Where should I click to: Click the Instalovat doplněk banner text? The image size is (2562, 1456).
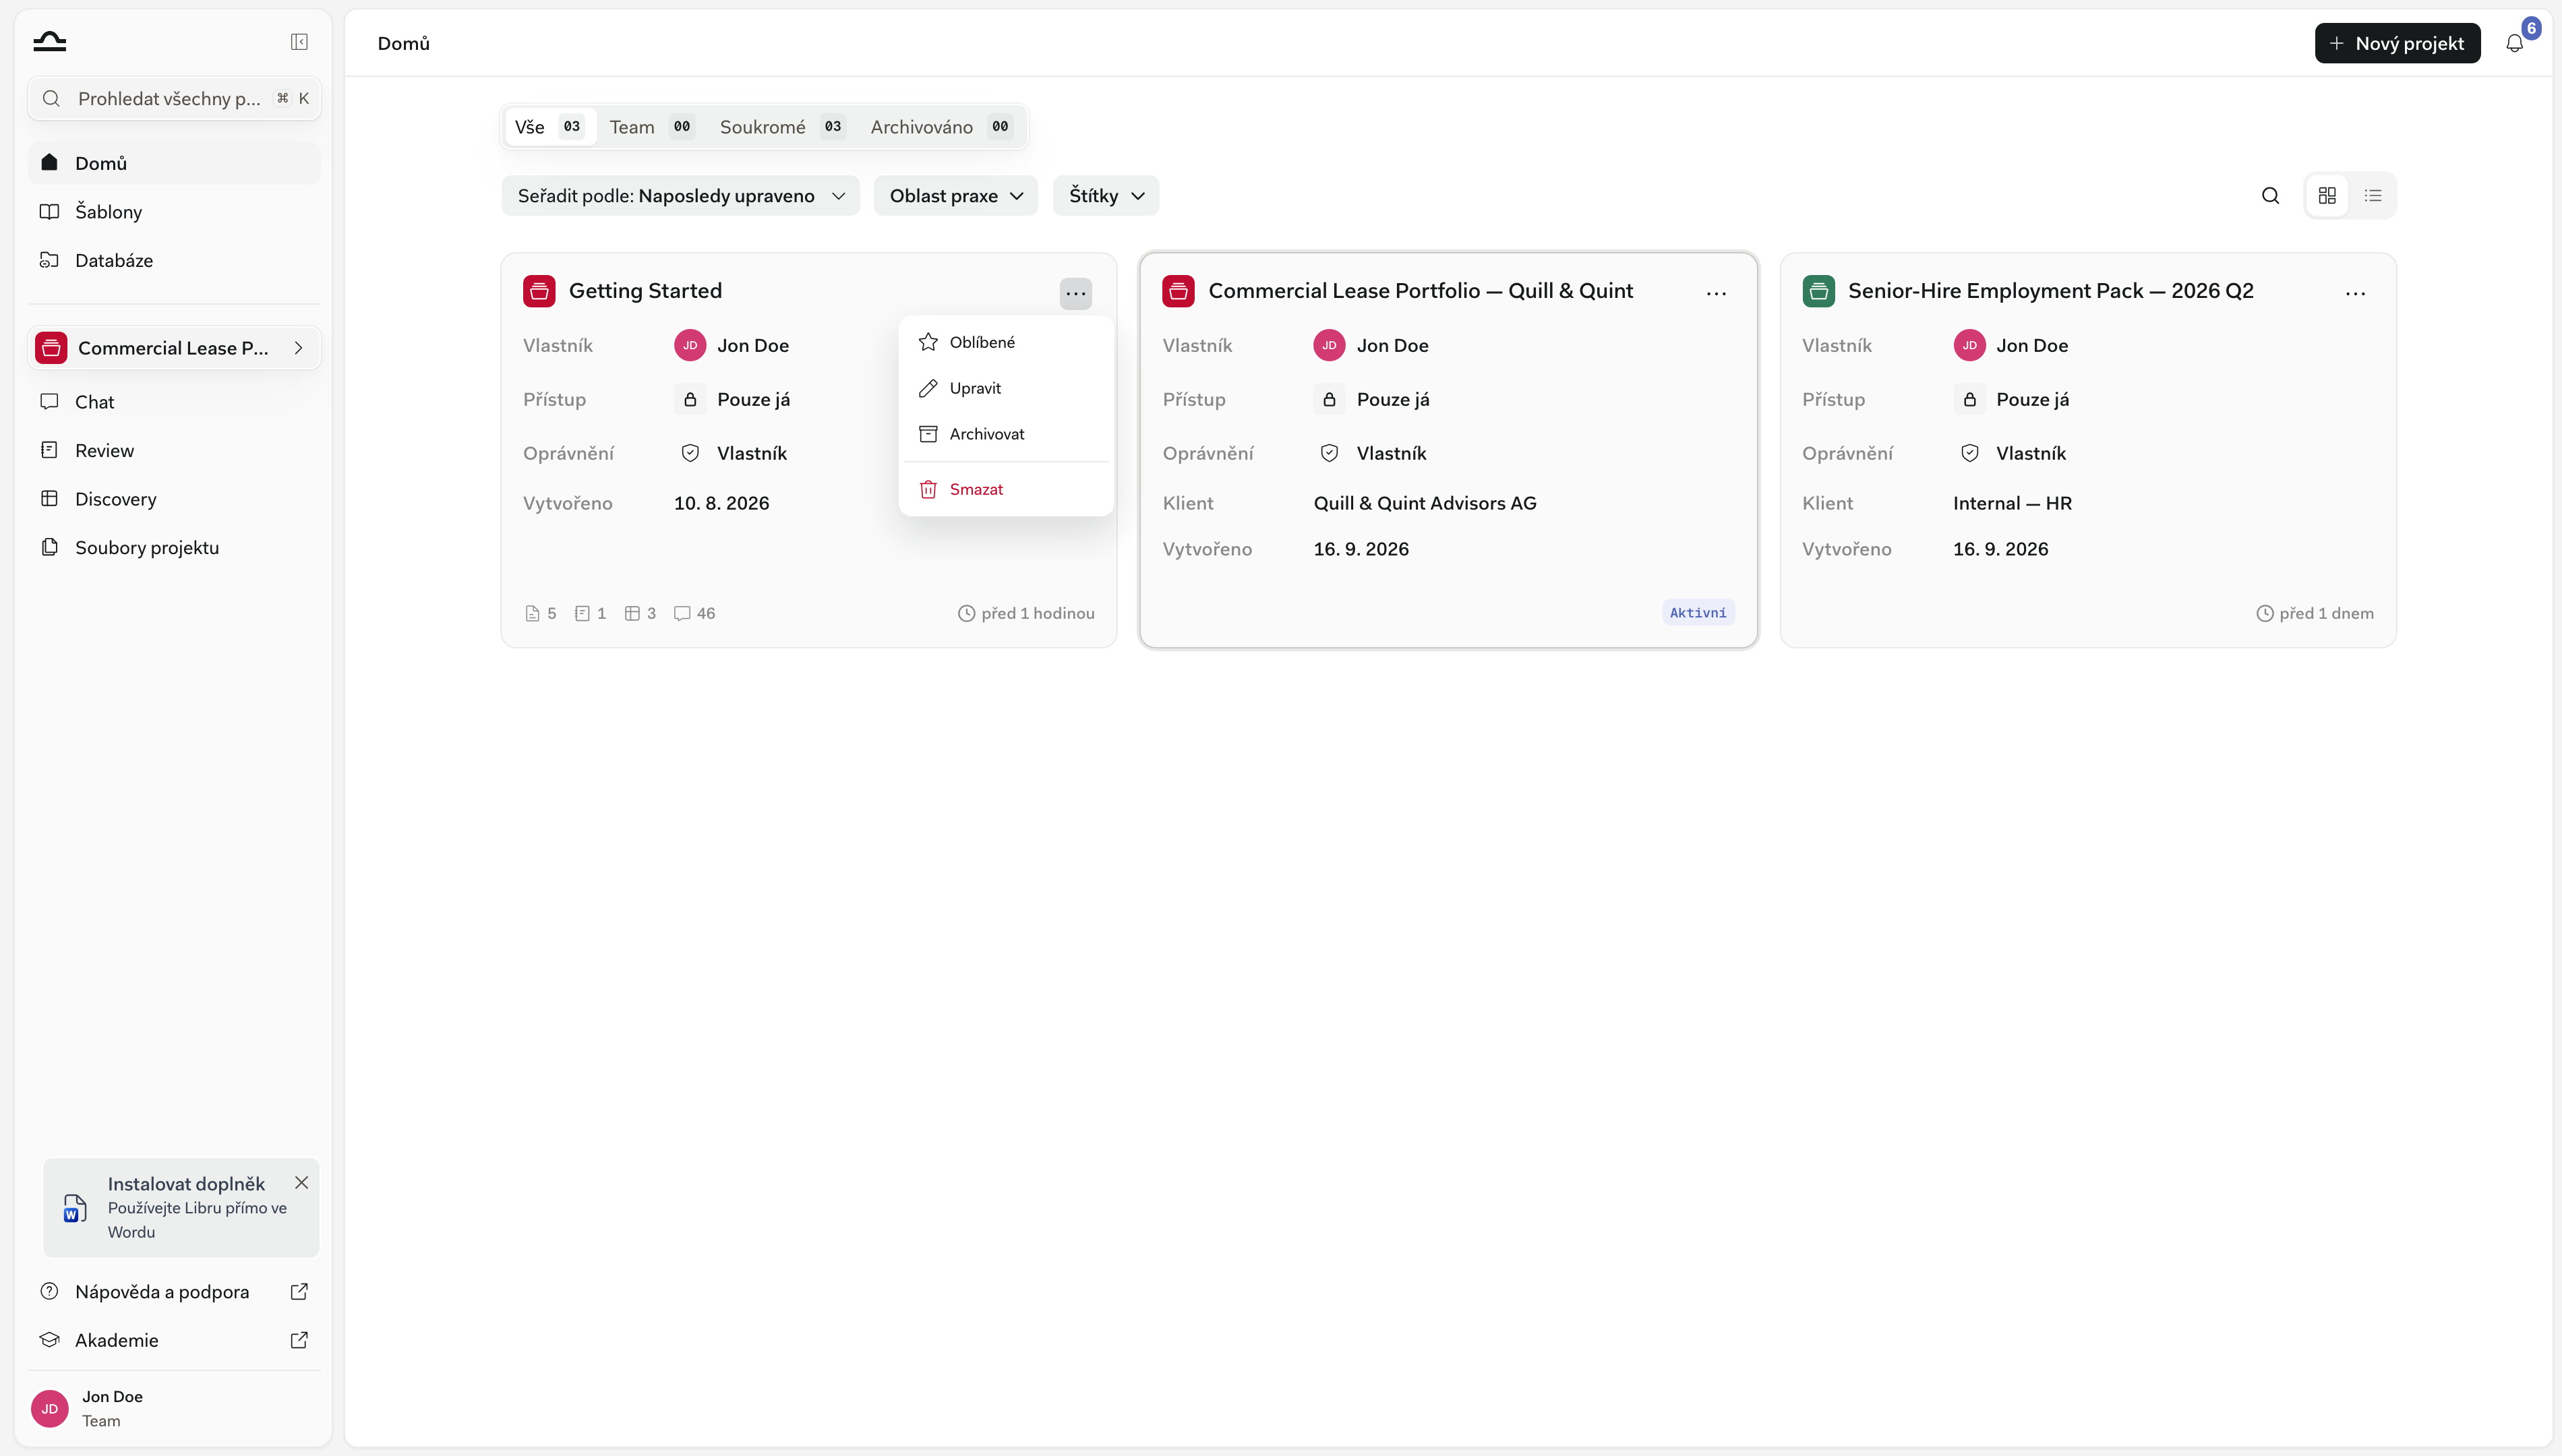186,1184
